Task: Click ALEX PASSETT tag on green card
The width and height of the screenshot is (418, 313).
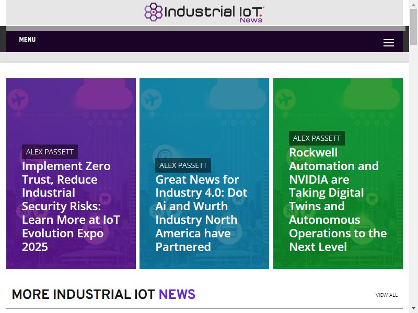Action: pos(317,138)
